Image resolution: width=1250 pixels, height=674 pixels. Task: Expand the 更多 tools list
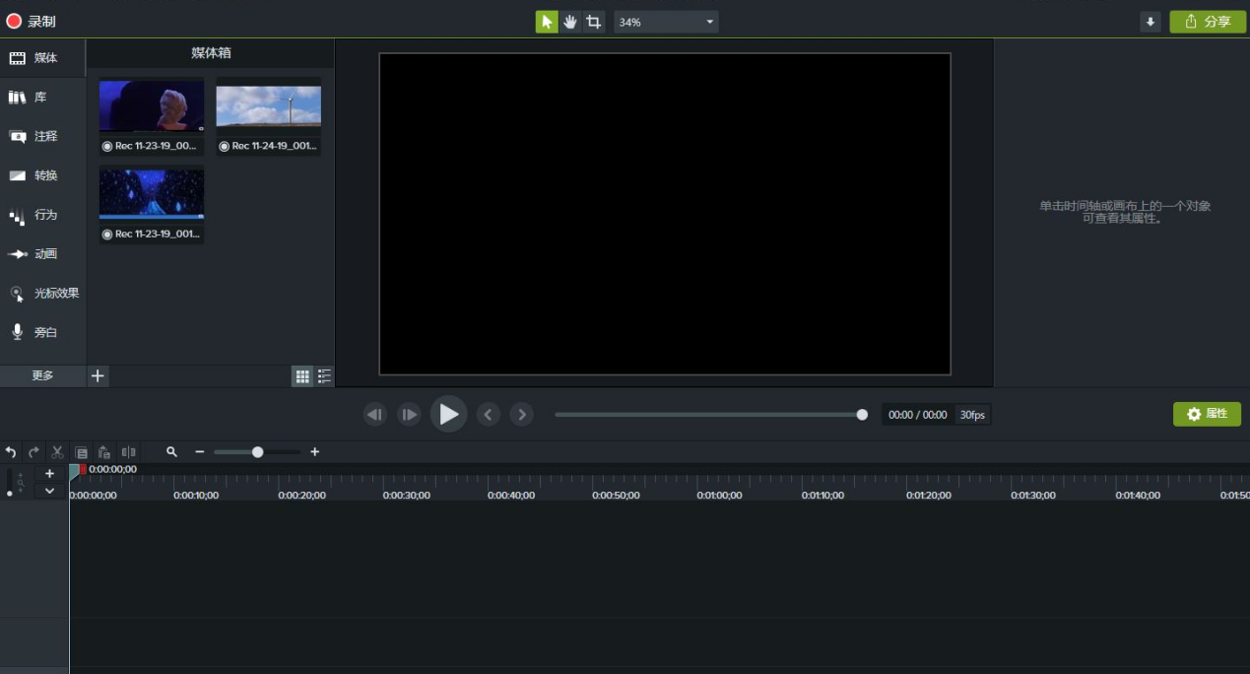[42, 375]
